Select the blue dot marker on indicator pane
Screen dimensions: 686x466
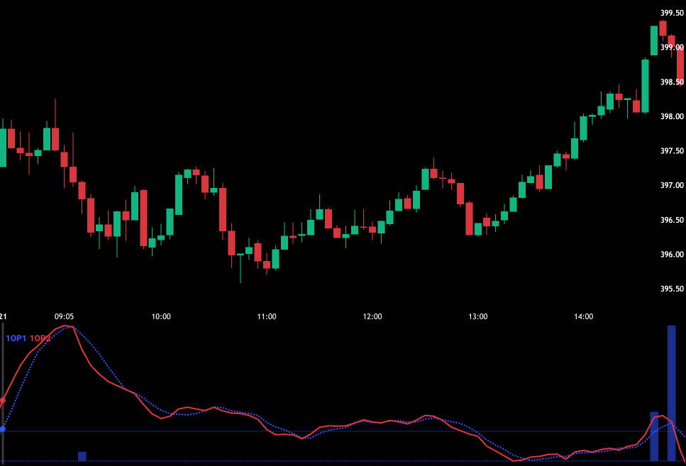[x=3, y=429]
